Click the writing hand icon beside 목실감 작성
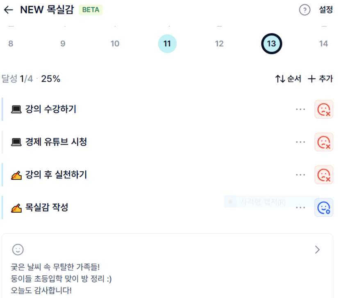This screenshot has height=298, width=341. point(16,208)
